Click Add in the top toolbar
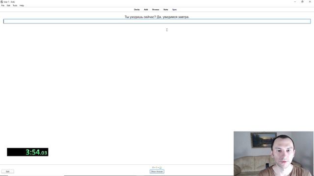Screen dimensions: 314x176 tap(146, 10)
